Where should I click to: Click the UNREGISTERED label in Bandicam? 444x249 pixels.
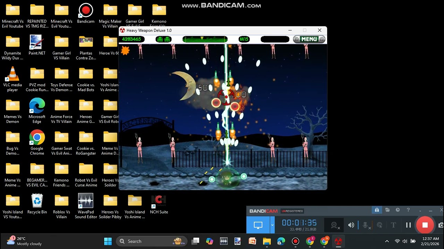click(x=292, y=211)
